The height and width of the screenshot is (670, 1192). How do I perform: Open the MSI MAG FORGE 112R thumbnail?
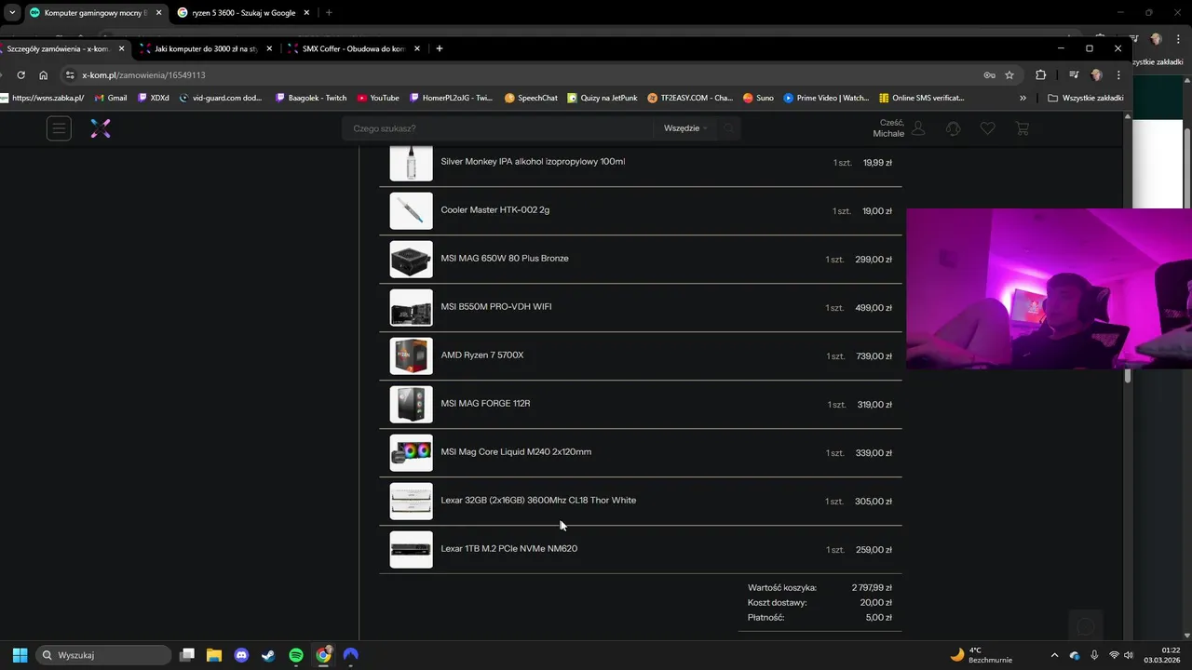tap(411, 404)
